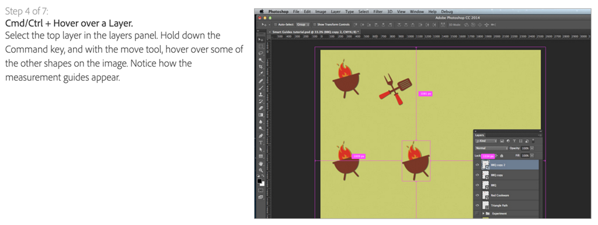Viewport: 598px width, 225px height.
Task: Hide the BBQ copy layer
Action: (477, 175)
